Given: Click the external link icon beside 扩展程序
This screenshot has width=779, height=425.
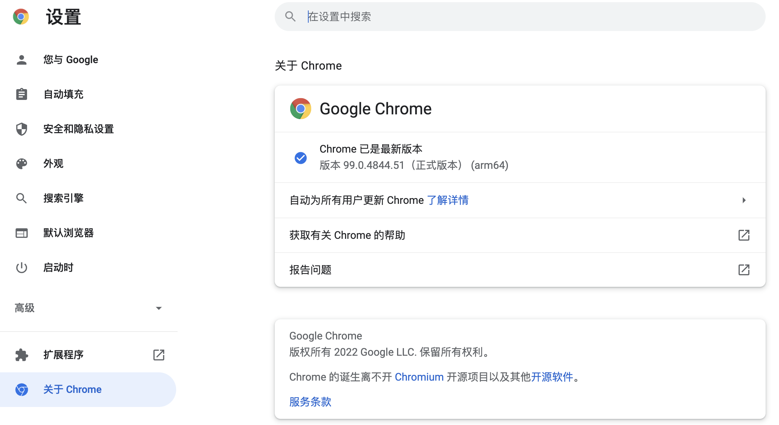Looking at the screenshot, I should click(x=159, y=355).
